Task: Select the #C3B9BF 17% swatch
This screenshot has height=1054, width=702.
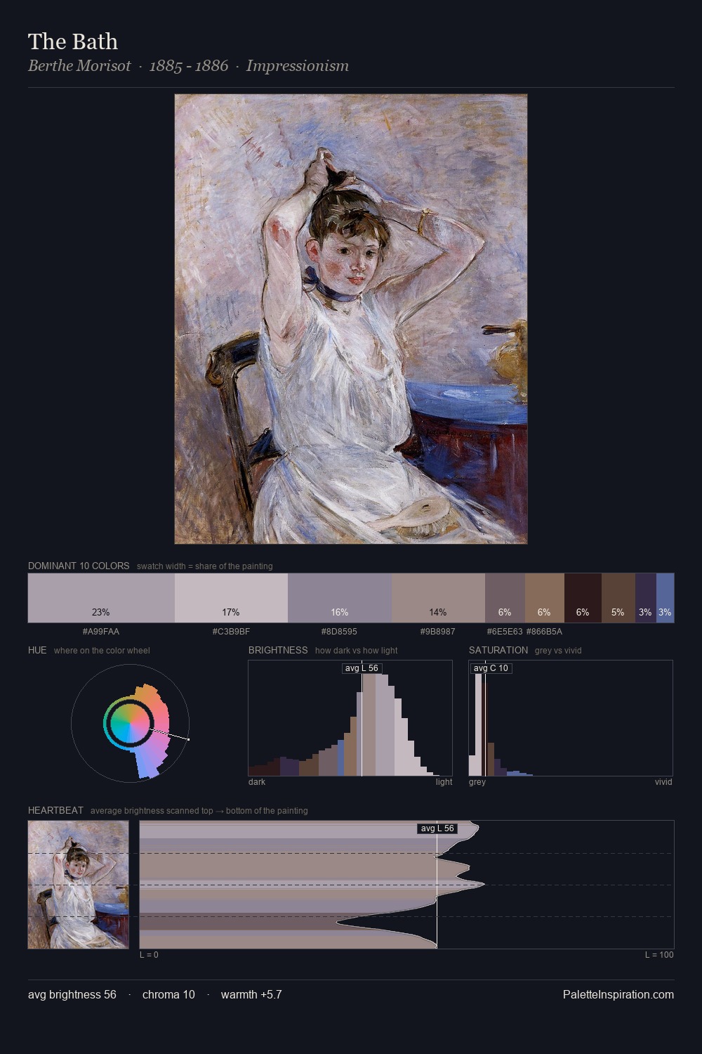Action: (x=231, y=598)
